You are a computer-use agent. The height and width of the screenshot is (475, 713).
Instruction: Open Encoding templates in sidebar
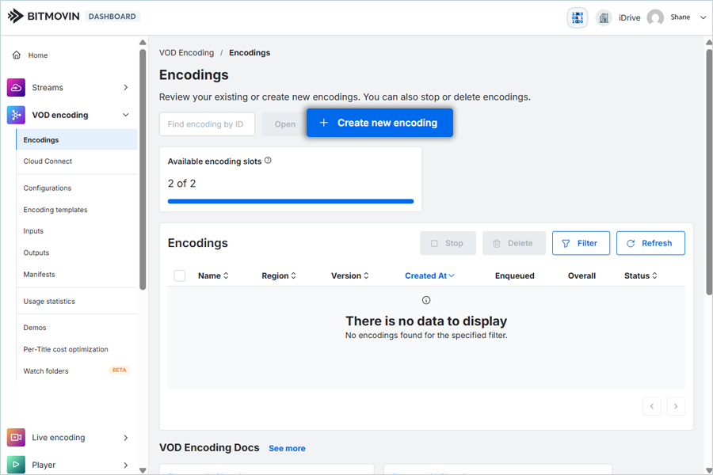coord(55,210)
